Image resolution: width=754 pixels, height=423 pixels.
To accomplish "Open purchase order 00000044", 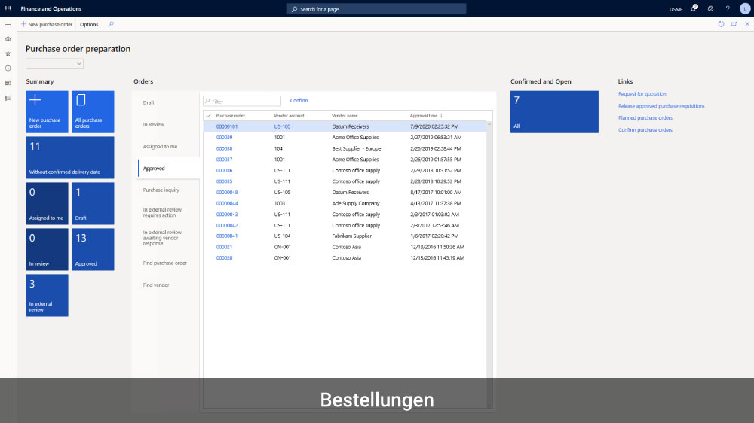I will pyautogui.click(x=227, y=203).
